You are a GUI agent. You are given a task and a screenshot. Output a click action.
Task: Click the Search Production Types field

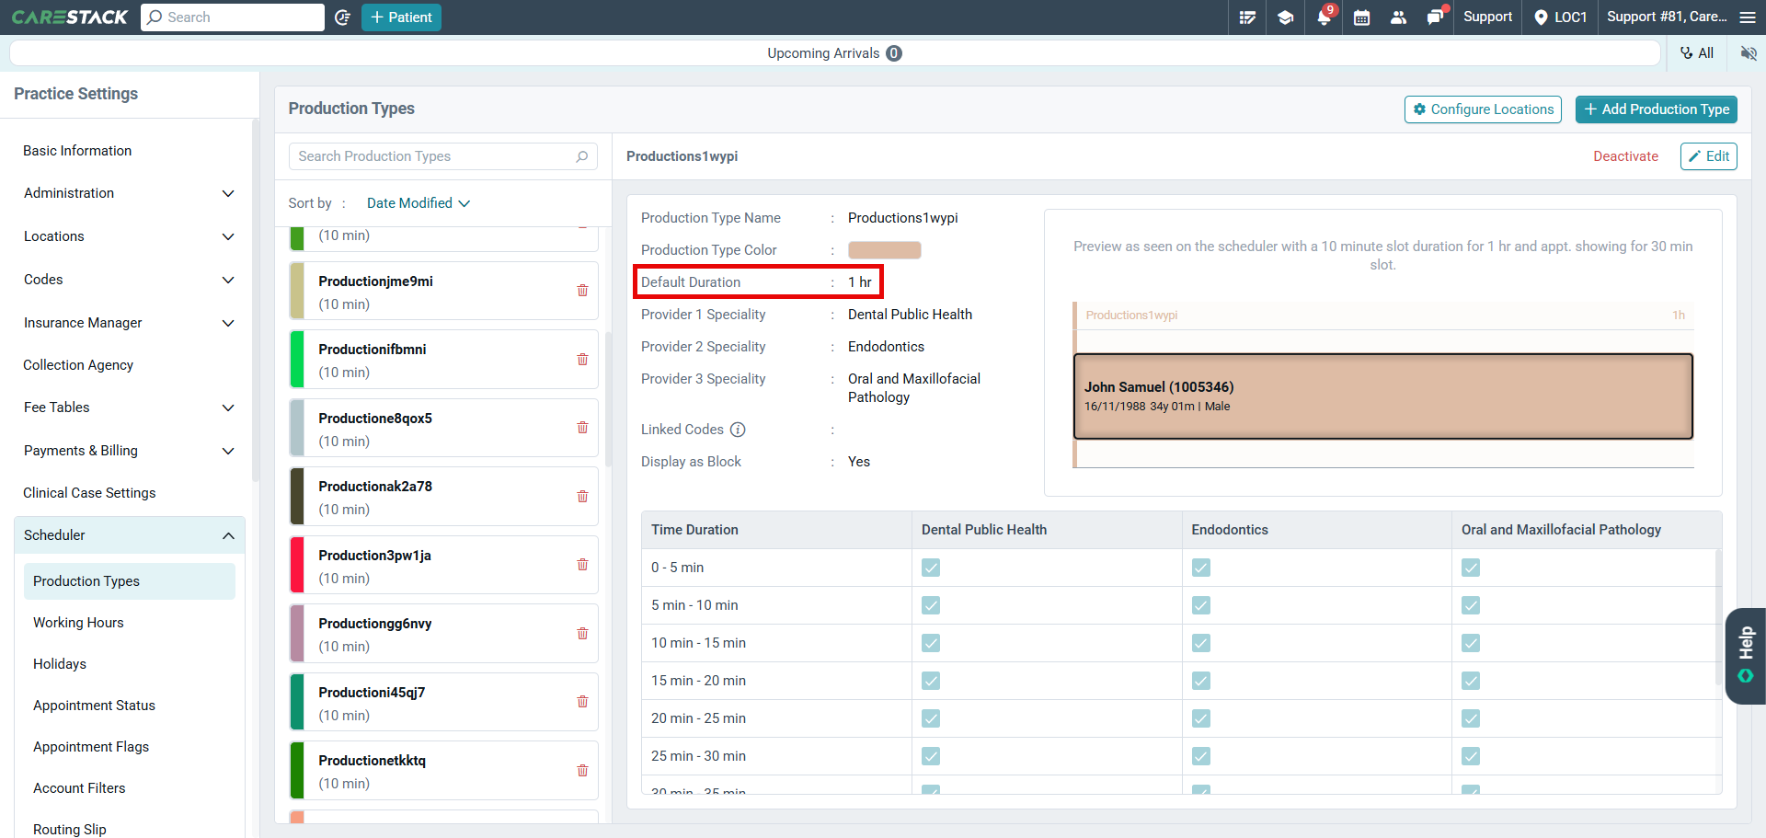[x=443, y=156]
